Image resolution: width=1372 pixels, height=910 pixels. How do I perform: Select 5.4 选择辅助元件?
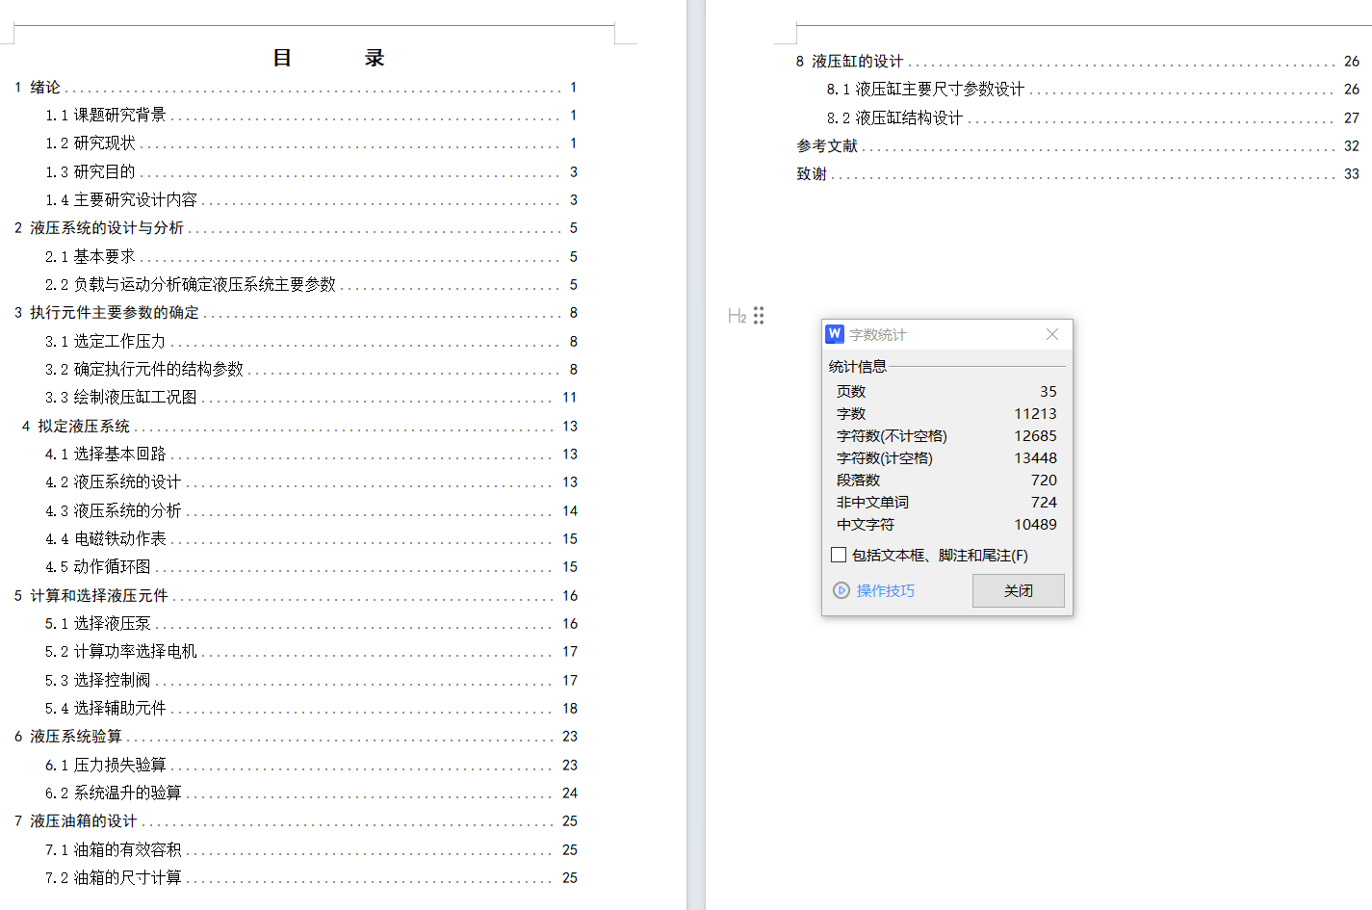311,708
